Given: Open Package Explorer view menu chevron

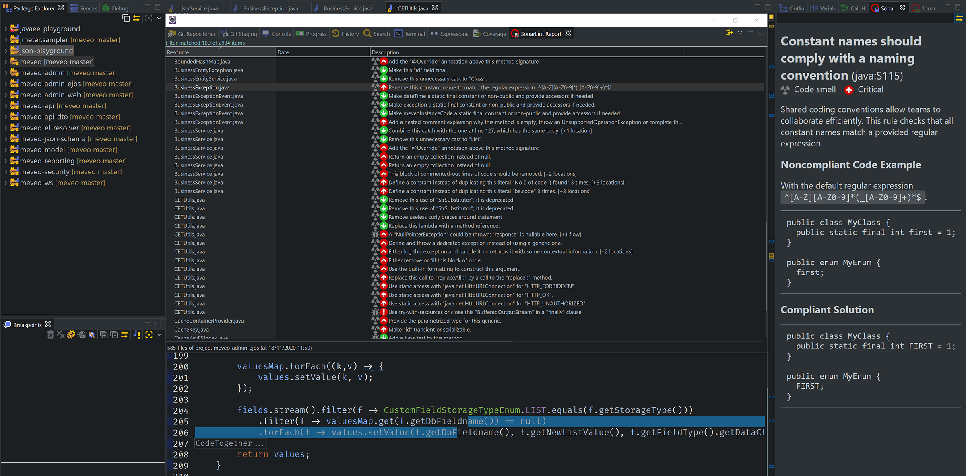Looking at the screenshot, I should [159, 18].
